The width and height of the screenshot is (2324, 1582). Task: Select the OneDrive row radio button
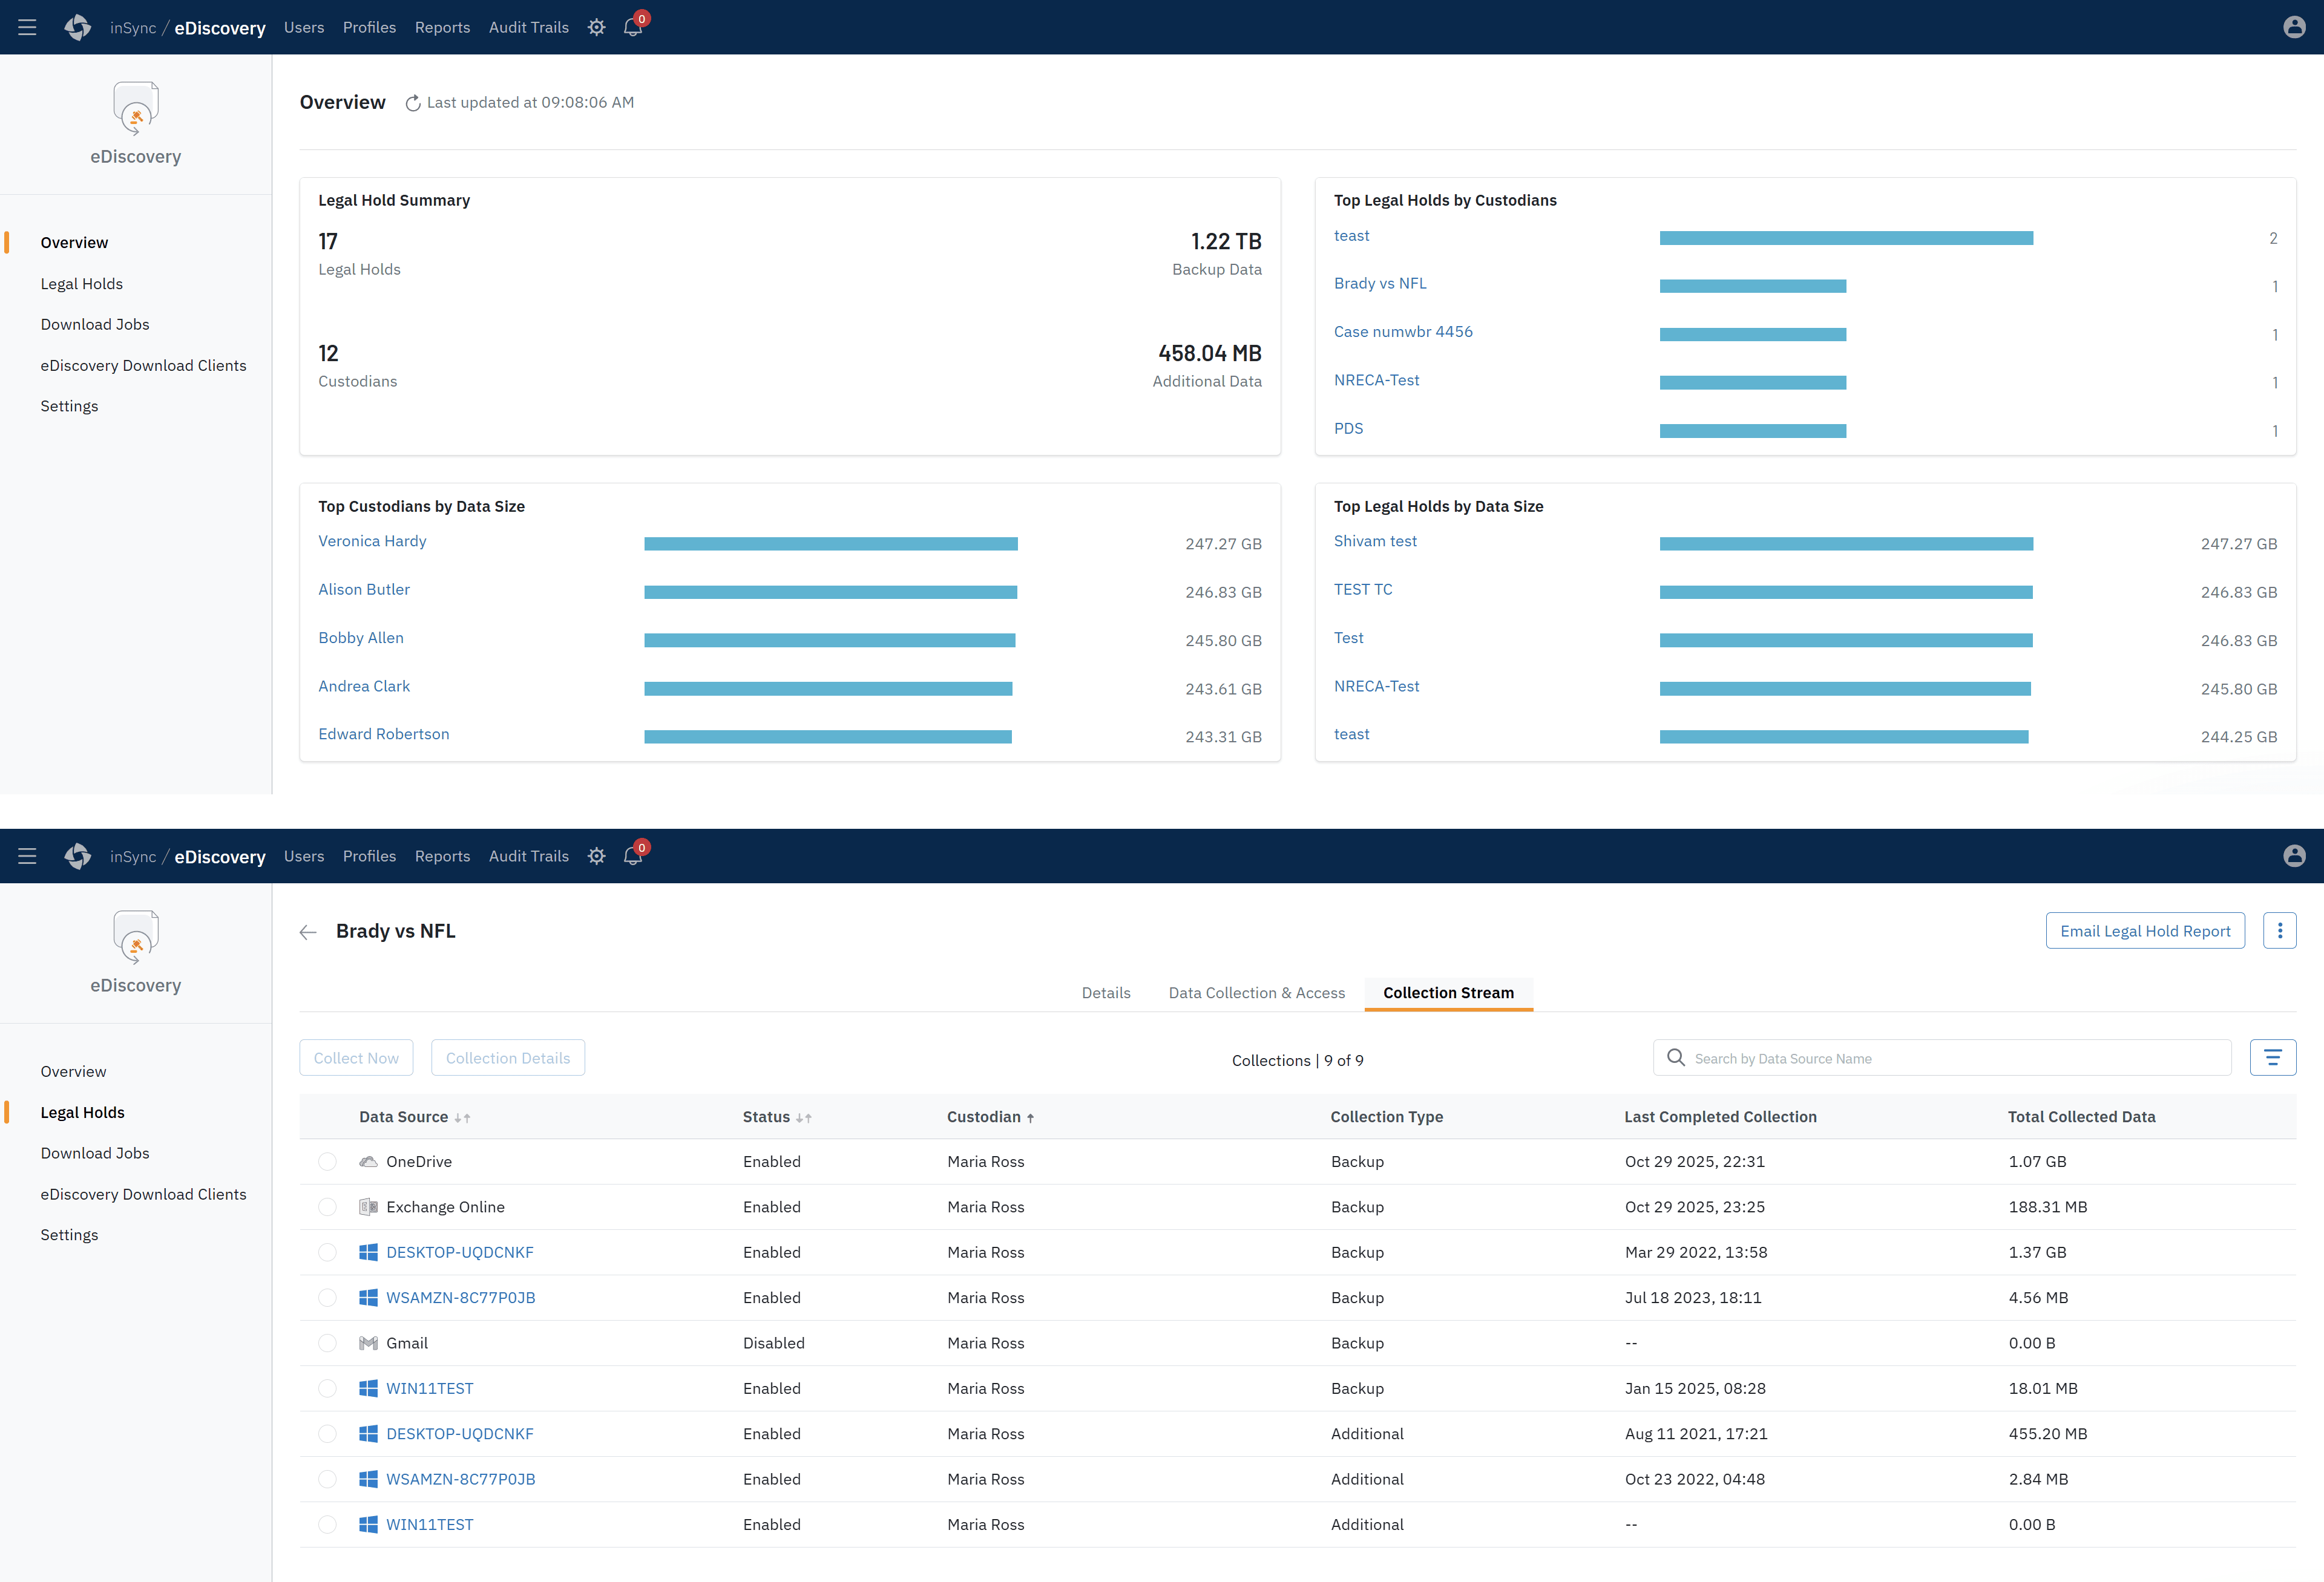pyautogui.click(x=327, y=1162)
